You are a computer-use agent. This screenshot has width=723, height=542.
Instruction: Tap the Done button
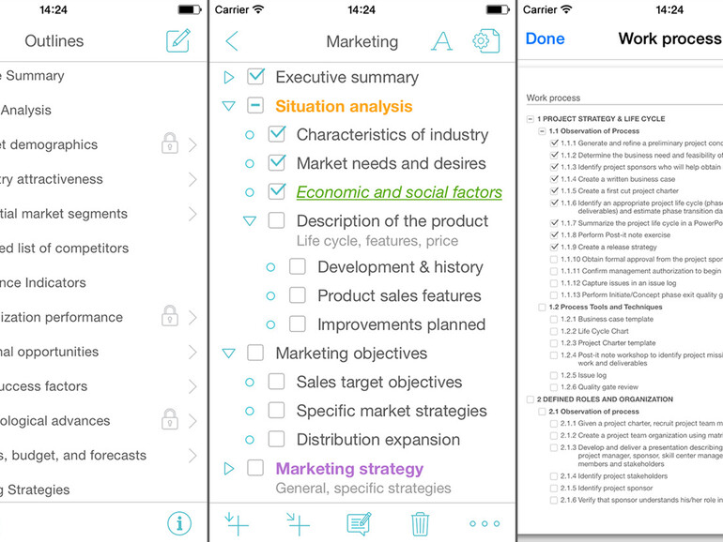(x=546, y=38)
